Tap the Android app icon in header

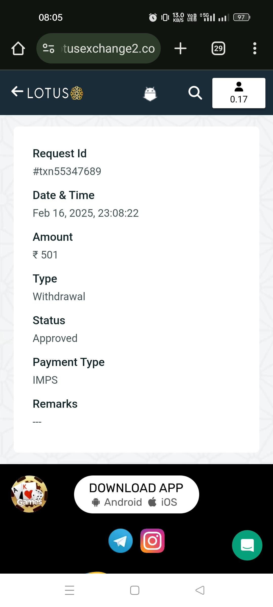tap(150, 94)
